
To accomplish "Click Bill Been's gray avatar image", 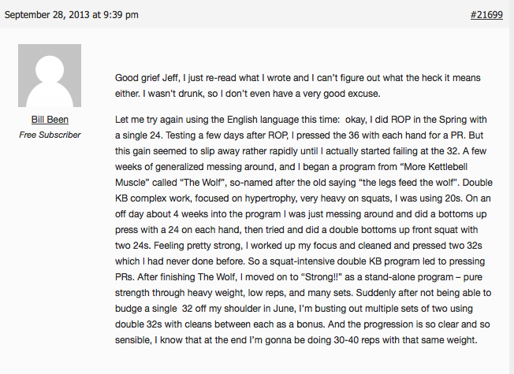I will [50, 76].
